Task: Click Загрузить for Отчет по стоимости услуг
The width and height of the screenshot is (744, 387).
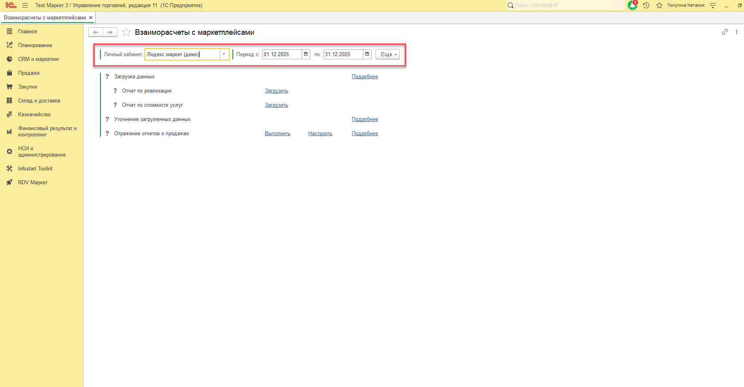Action: pyautogui.click(x=276, y=105)
